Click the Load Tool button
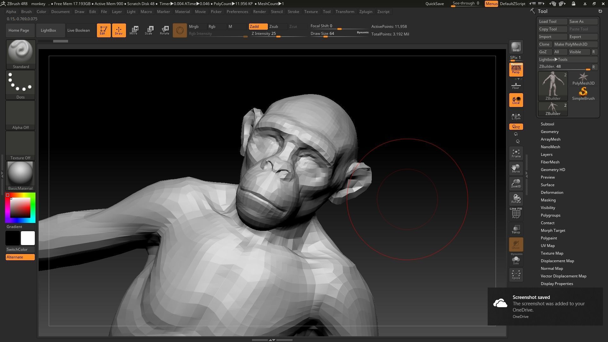608x342 pixels. tap(553, 22)
